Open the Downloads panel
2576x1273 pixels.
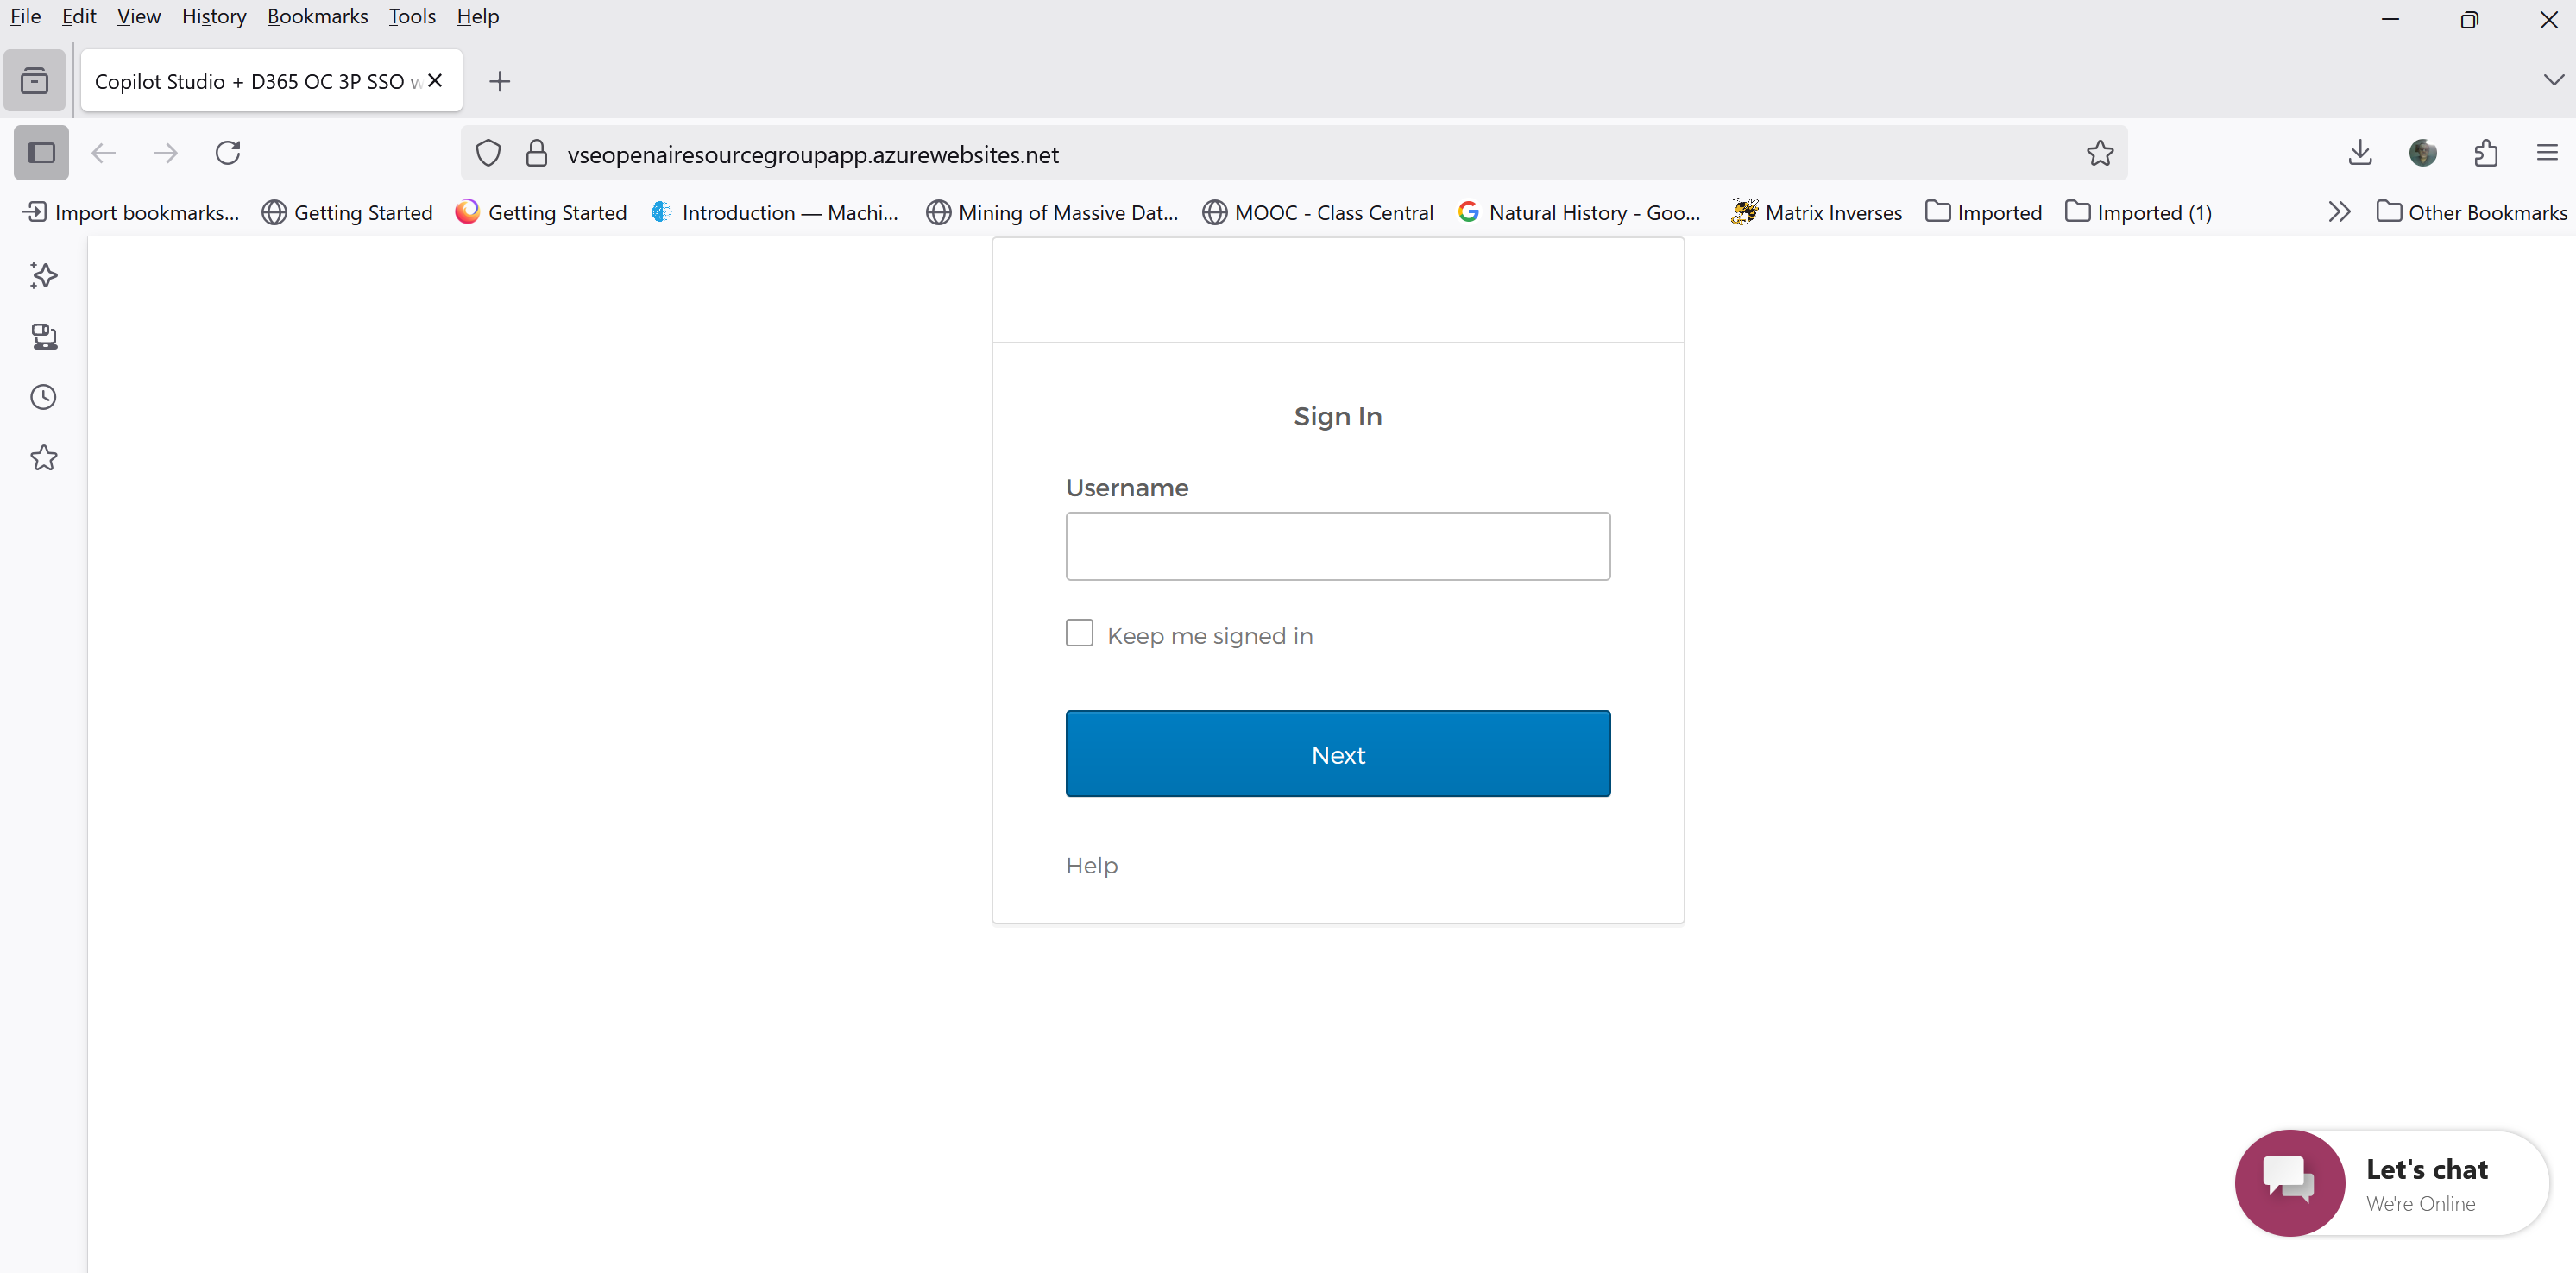coord(2360,153)
